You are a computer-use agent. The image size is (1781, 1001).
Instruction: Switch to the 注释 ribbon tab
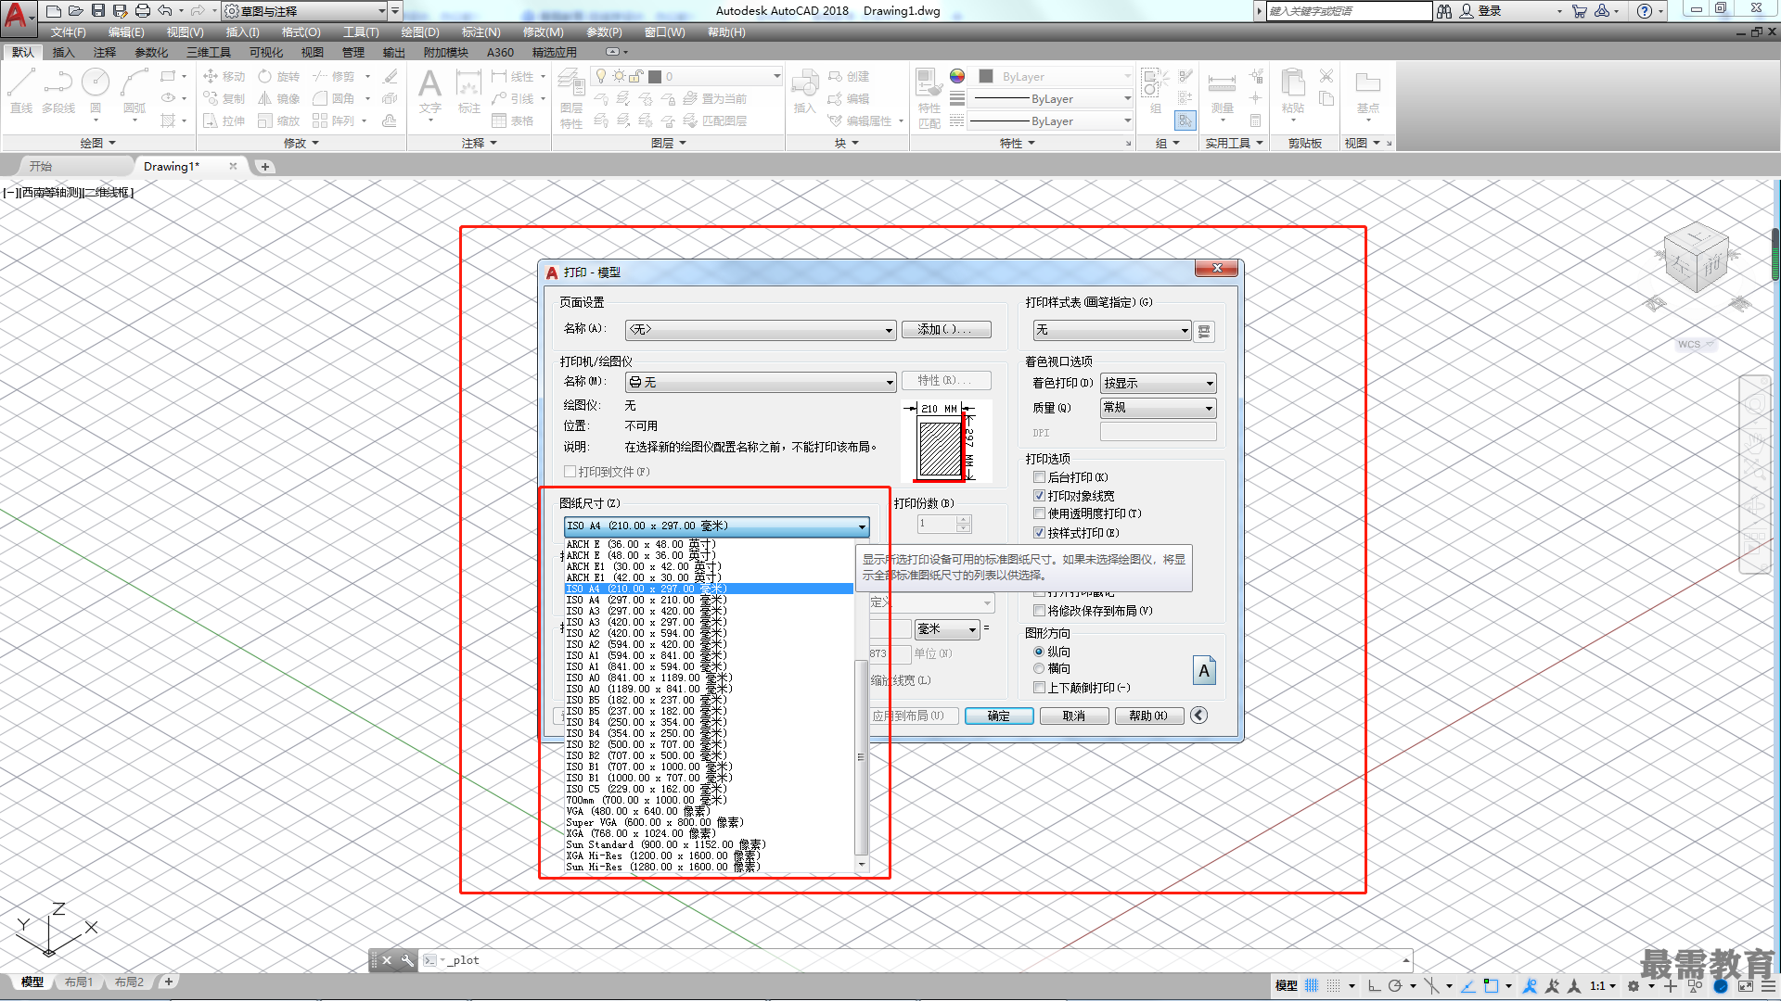pyautogui.click(x=105, y=53)
